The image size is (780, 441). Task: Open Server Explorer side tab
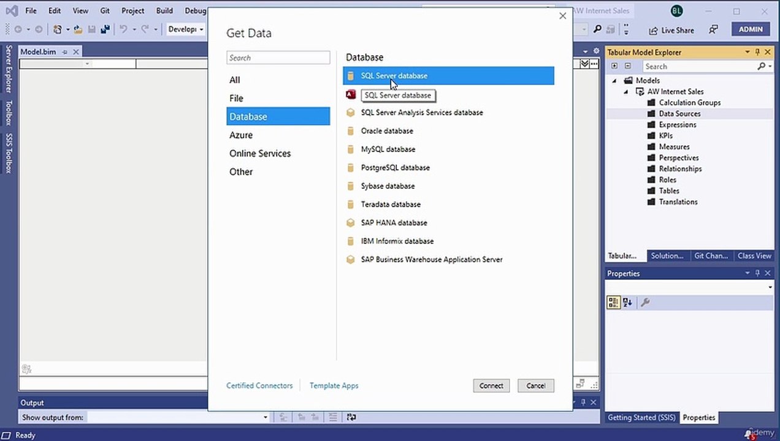click(x=9, y=69)
